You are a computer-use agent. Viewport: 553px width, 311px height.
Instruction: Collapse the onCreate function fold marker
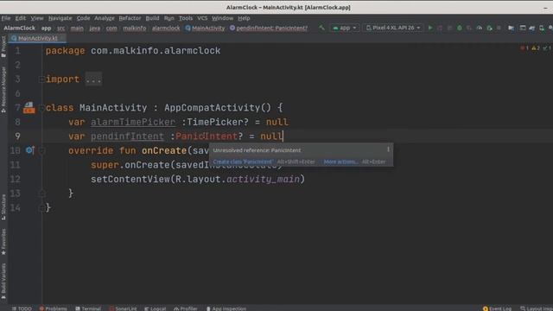coord(41,151)
